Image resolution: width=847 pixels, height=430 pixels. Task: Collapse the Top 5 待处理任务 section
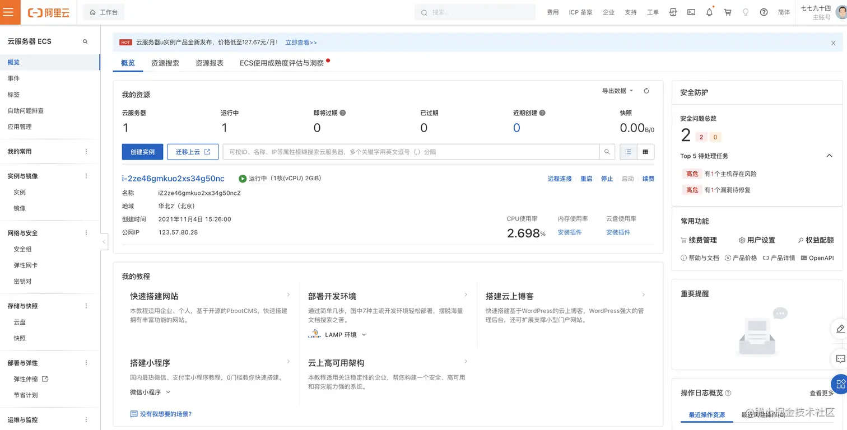(x=830, y=156)
